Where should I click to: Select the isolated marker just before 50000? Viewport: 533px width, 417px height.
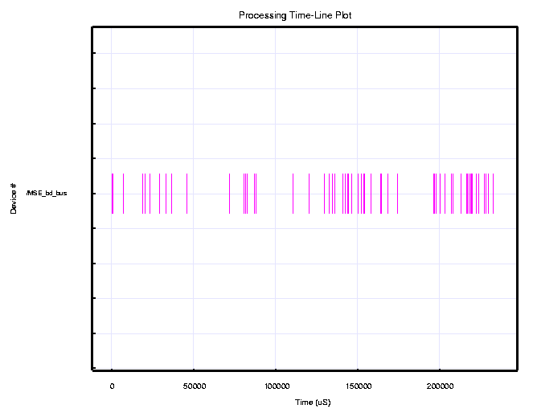[x=187, y=194]
